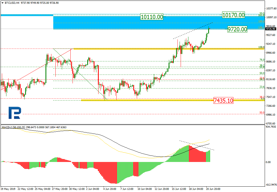Viewport: 277px width, 192px height.
Task: Click the 76.0 Fibonacci level label
Action: [262, 60]
